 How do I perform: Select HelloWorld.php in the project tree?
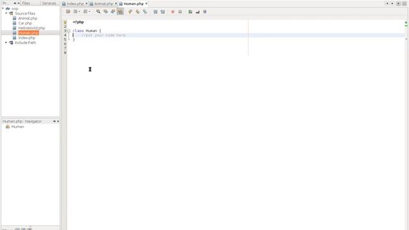point(31,28)
